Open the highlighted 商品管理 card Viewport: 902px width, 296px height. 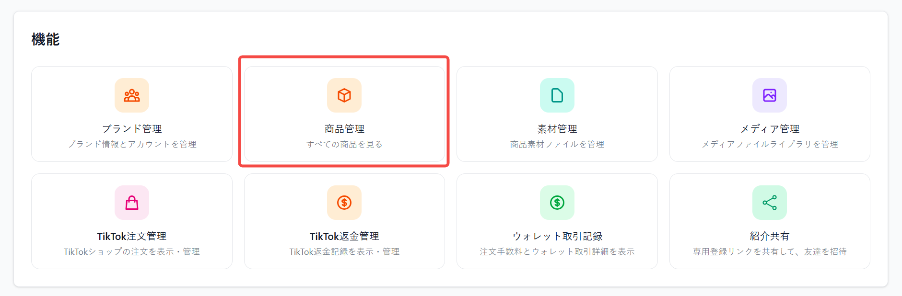point(344,114)
